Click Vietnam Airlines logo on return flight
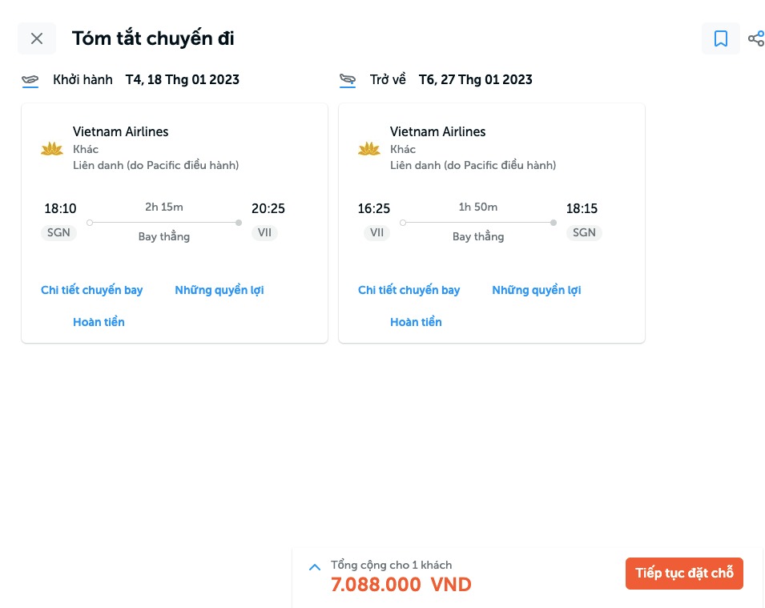 coord(369,148)
